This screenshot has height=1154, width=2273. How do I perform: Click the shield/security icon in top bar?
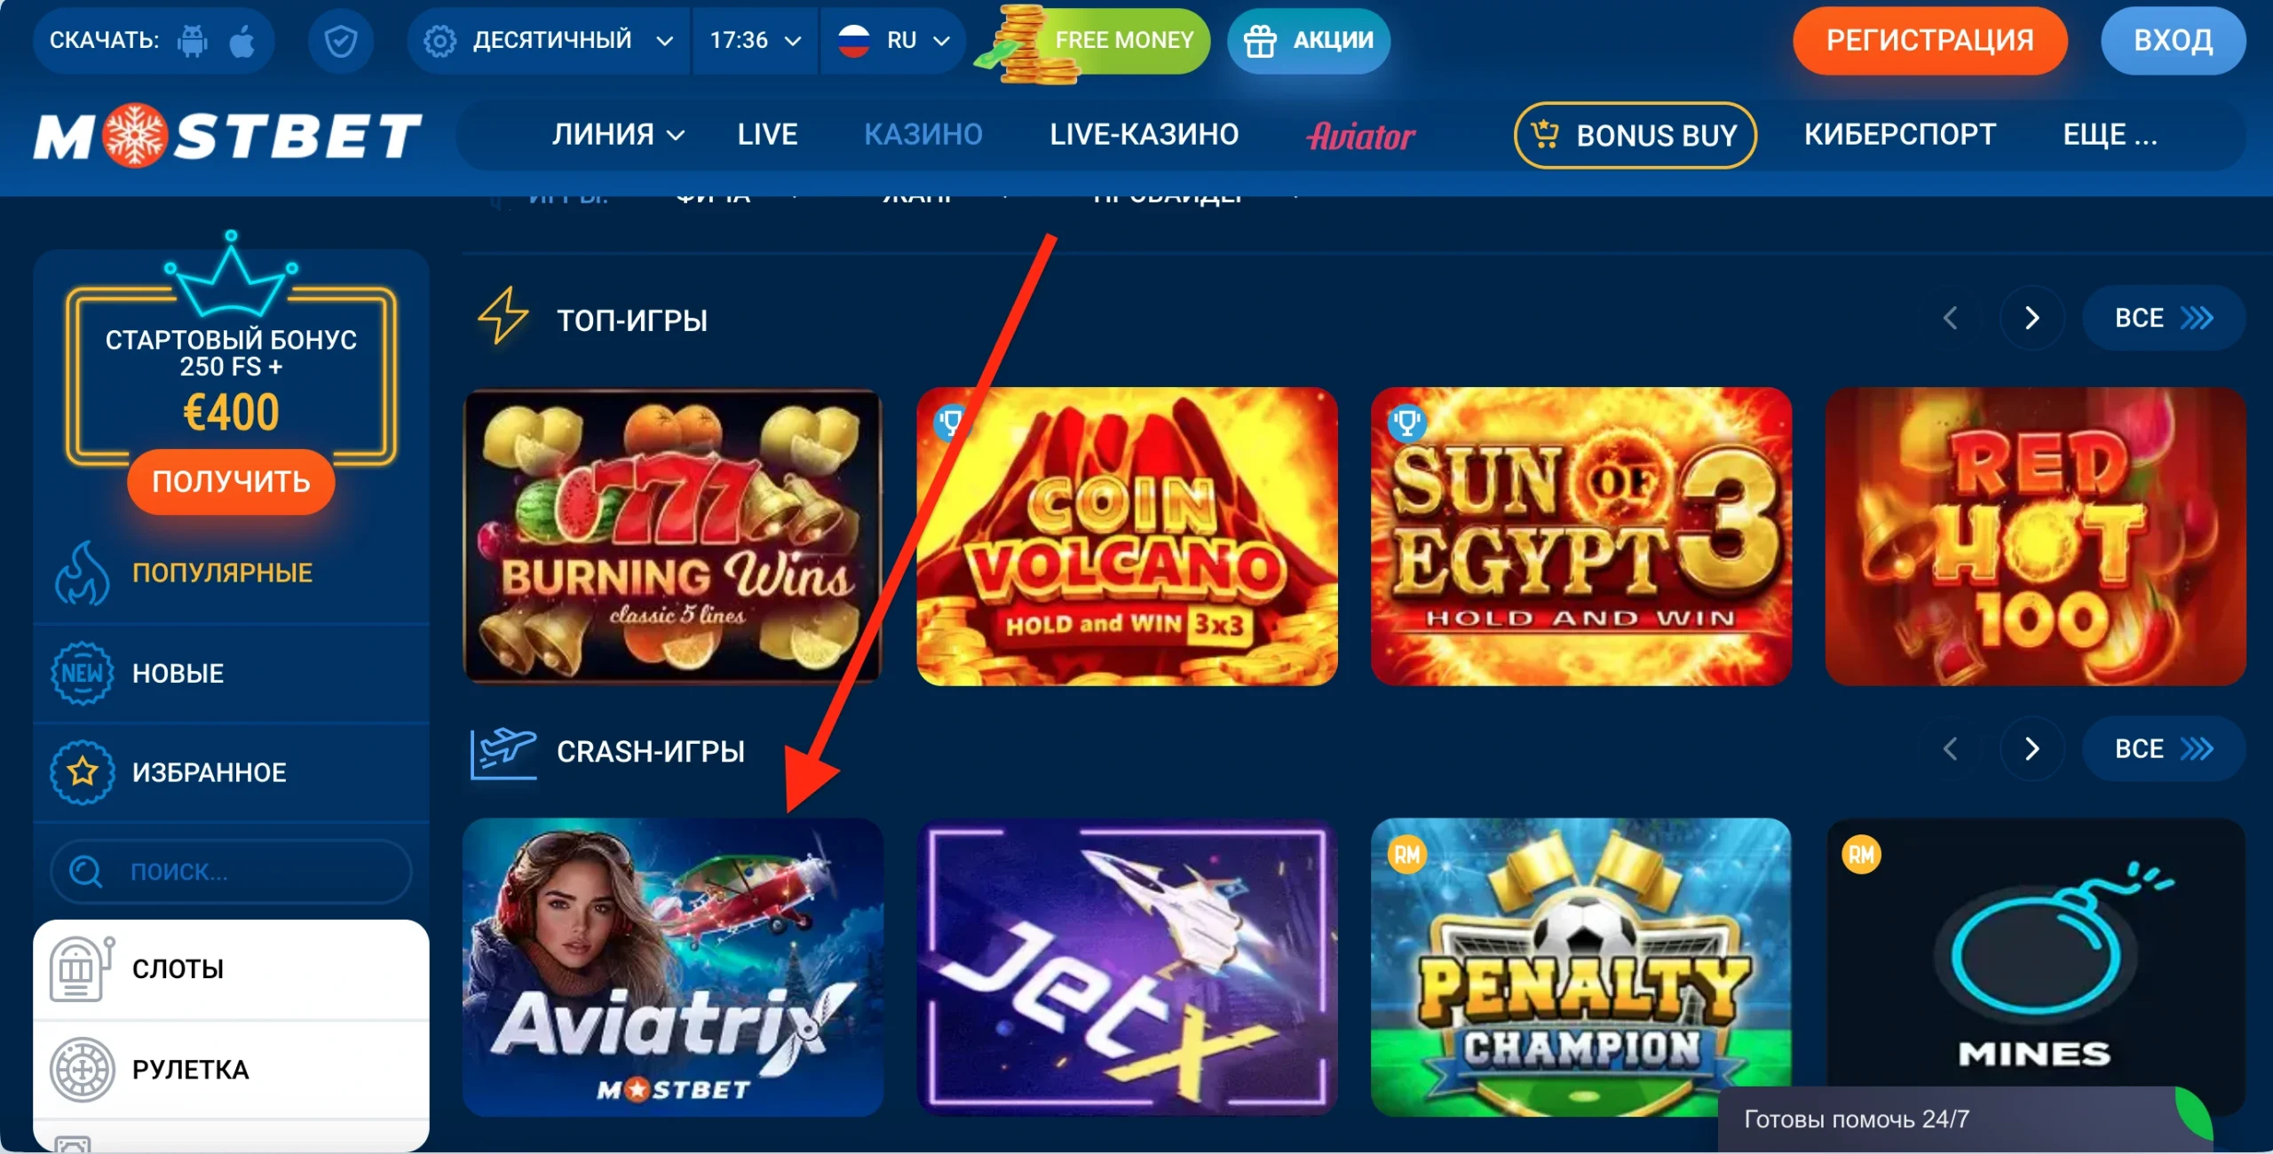pos(340,40)
